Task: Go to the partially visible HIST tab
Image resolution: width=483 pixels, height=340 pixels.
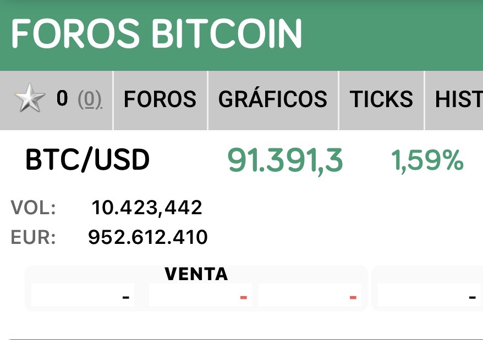Action: pos(458,99)
